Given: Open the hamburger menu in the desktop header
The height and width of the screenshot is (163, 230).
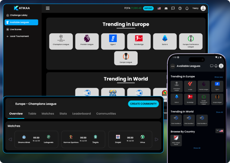Looking at the screenshot, I should pos(48,8).
